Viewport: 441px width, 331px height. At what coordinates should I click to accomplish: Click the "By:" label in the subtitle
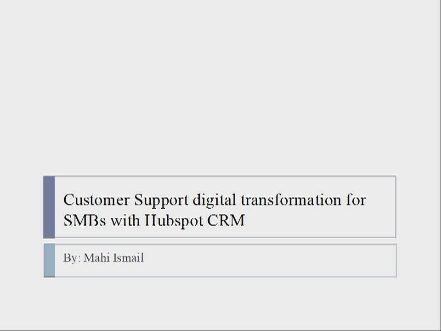[72, 258]
